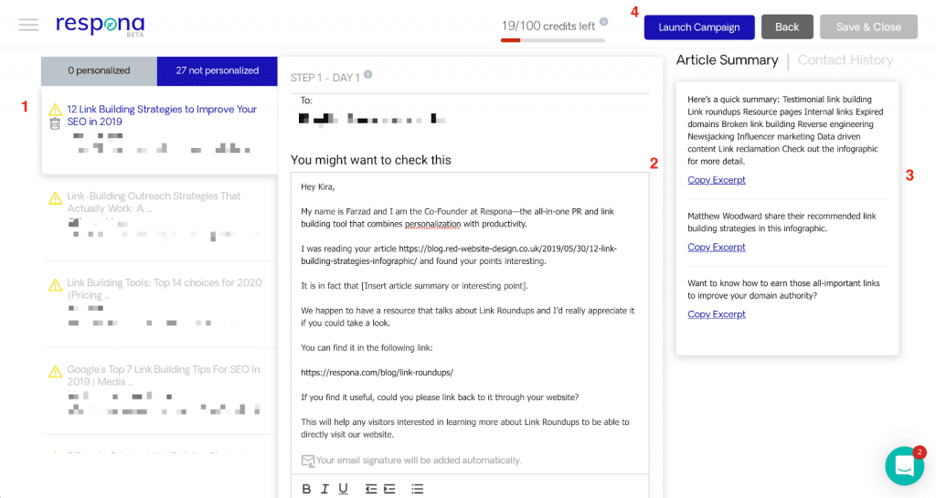Open the chat support widget

pyautogui.click(x=904, y=466)
